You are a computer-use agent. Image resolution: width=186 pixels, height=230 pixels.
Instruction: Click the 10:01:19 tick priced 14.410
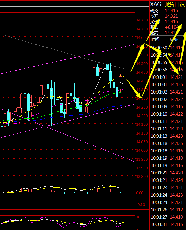click(167, 158)
